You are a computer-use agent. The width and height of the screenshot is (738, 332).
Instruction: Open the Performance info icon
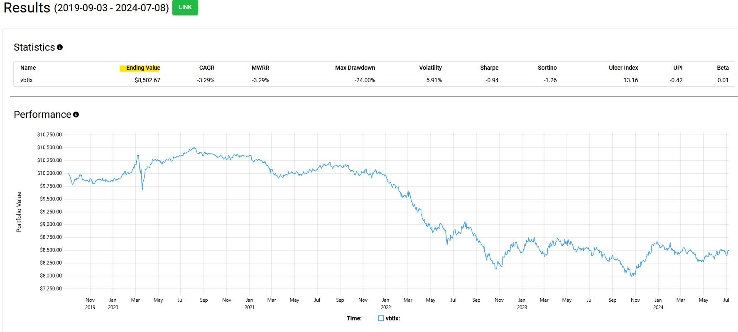76,115
